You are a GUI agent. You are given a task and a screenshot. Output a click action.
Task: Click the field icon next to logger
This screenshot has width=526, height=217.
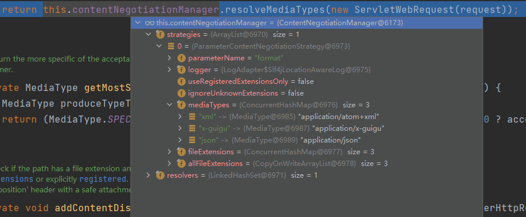pos(182,70)
